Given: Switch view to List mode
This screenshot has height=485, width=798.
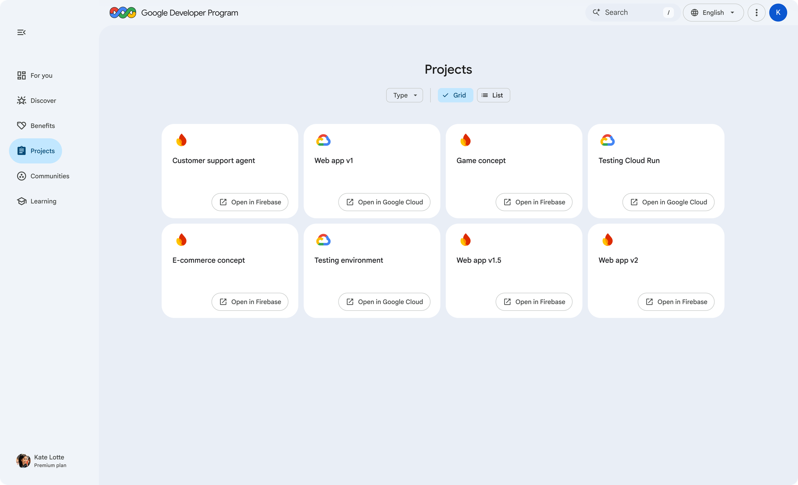Looking at the screenshot, I should [493, 95].
